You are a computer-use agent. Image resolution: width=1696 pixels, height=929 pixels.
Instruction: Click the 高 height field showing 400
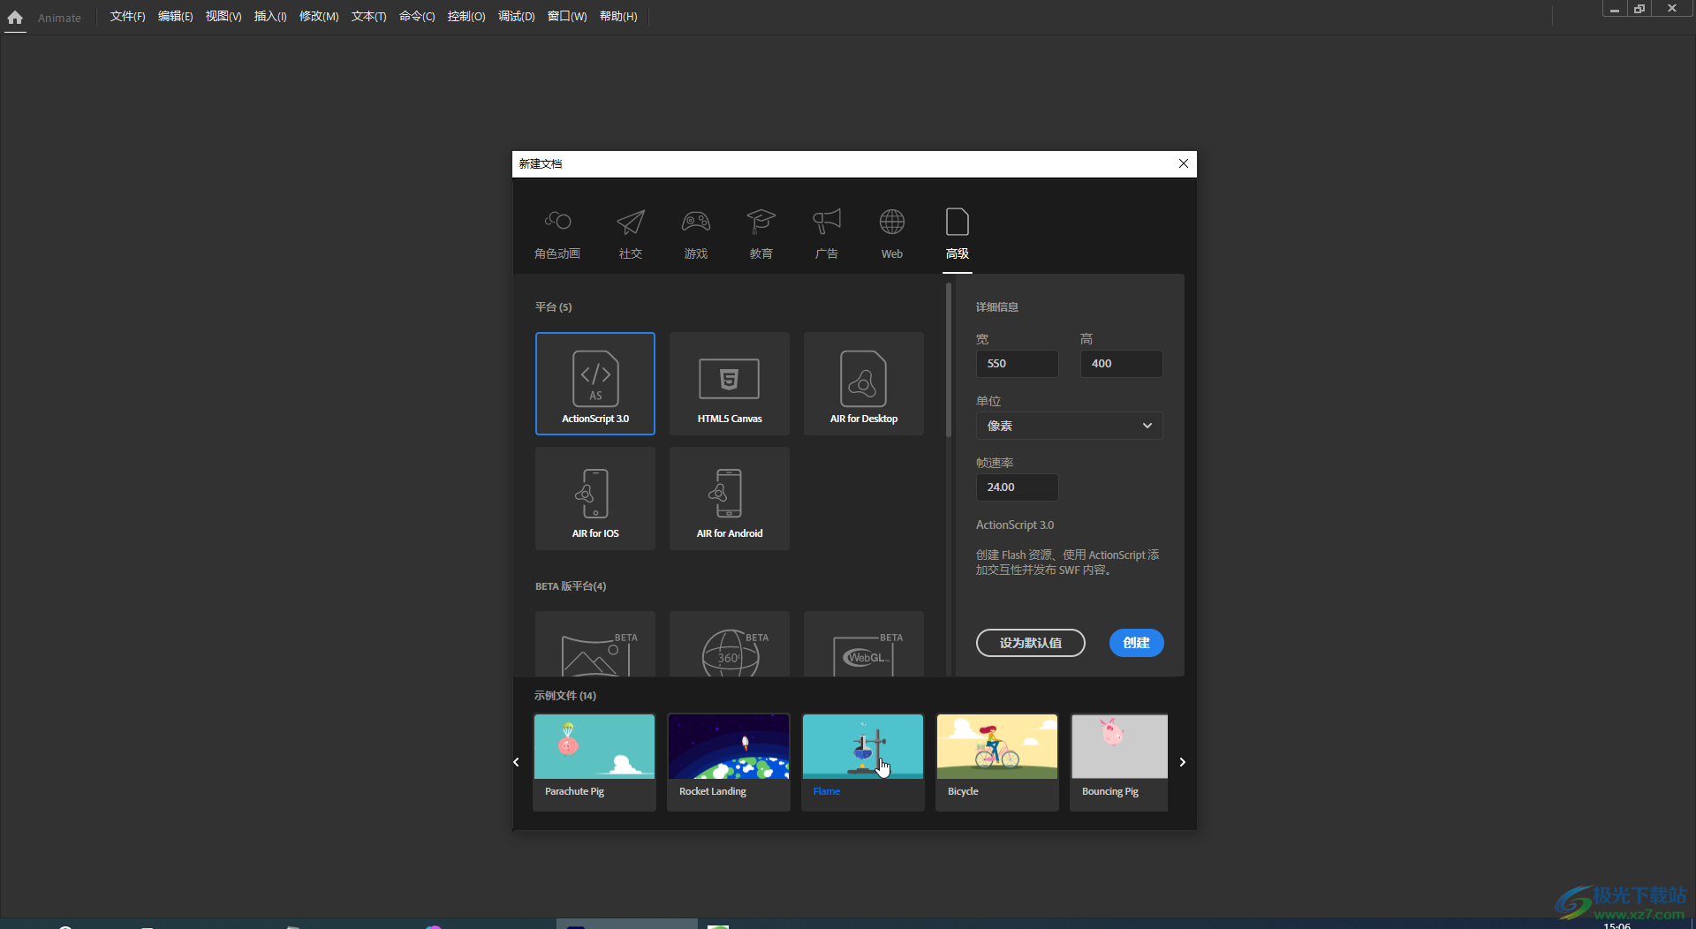[x=1121, y=364]
